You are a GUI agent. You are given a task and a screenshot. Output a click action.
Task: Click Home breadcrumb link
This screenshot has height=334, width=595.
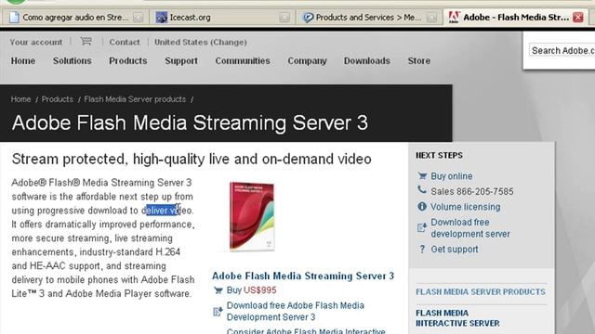tap(20, 99)
